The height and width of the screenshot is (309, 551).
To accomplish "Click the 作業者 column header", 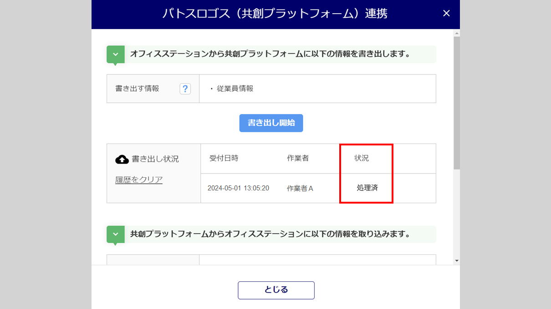I will (298, 158).
